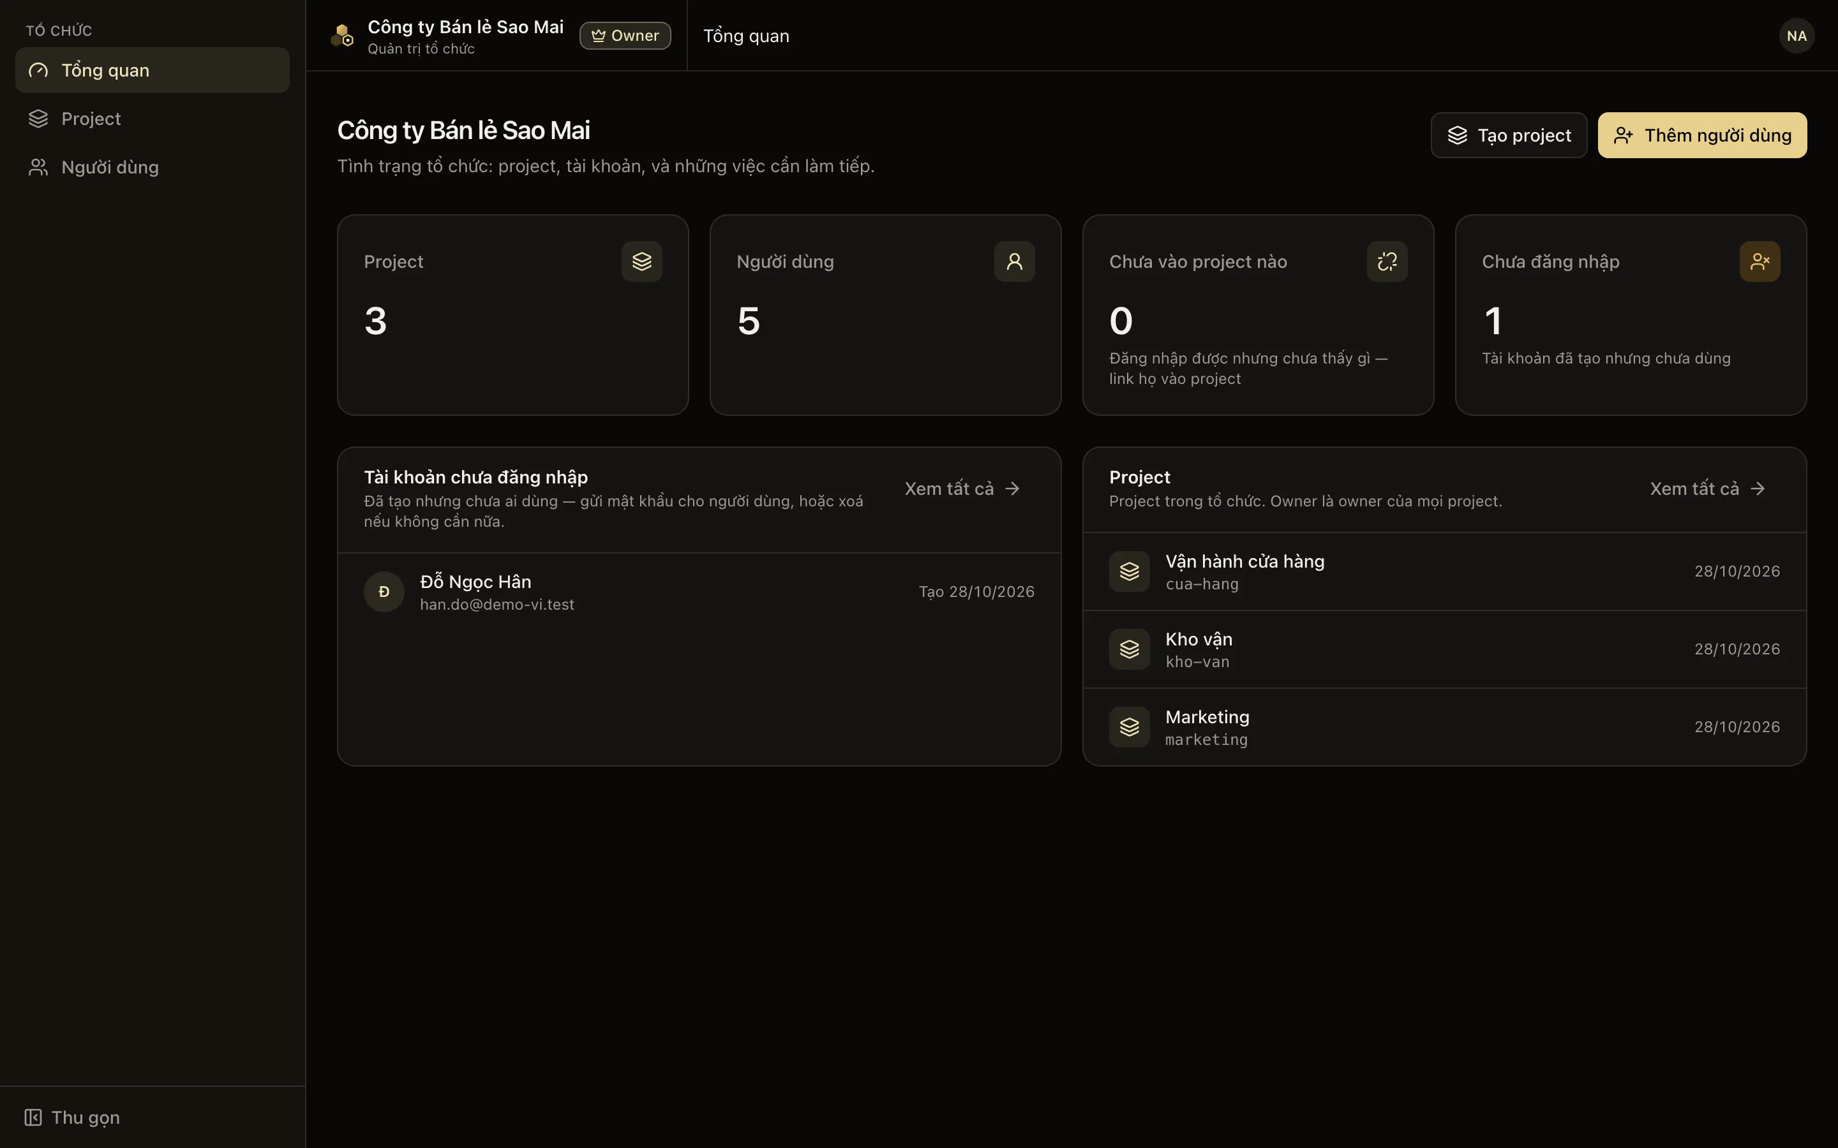Screen dimensions: 1838x1148
Task: Open the Project stat card showing 3
Action: click(512, 315)
